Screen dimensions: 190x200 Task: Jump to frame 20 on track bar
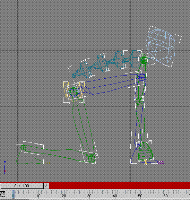[64, 196]
